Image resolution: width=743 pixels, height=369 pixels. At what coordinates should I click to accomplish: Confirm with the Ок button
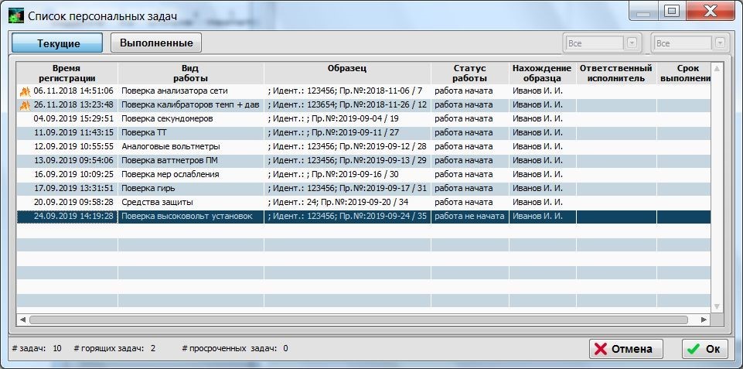click(704, 349)
